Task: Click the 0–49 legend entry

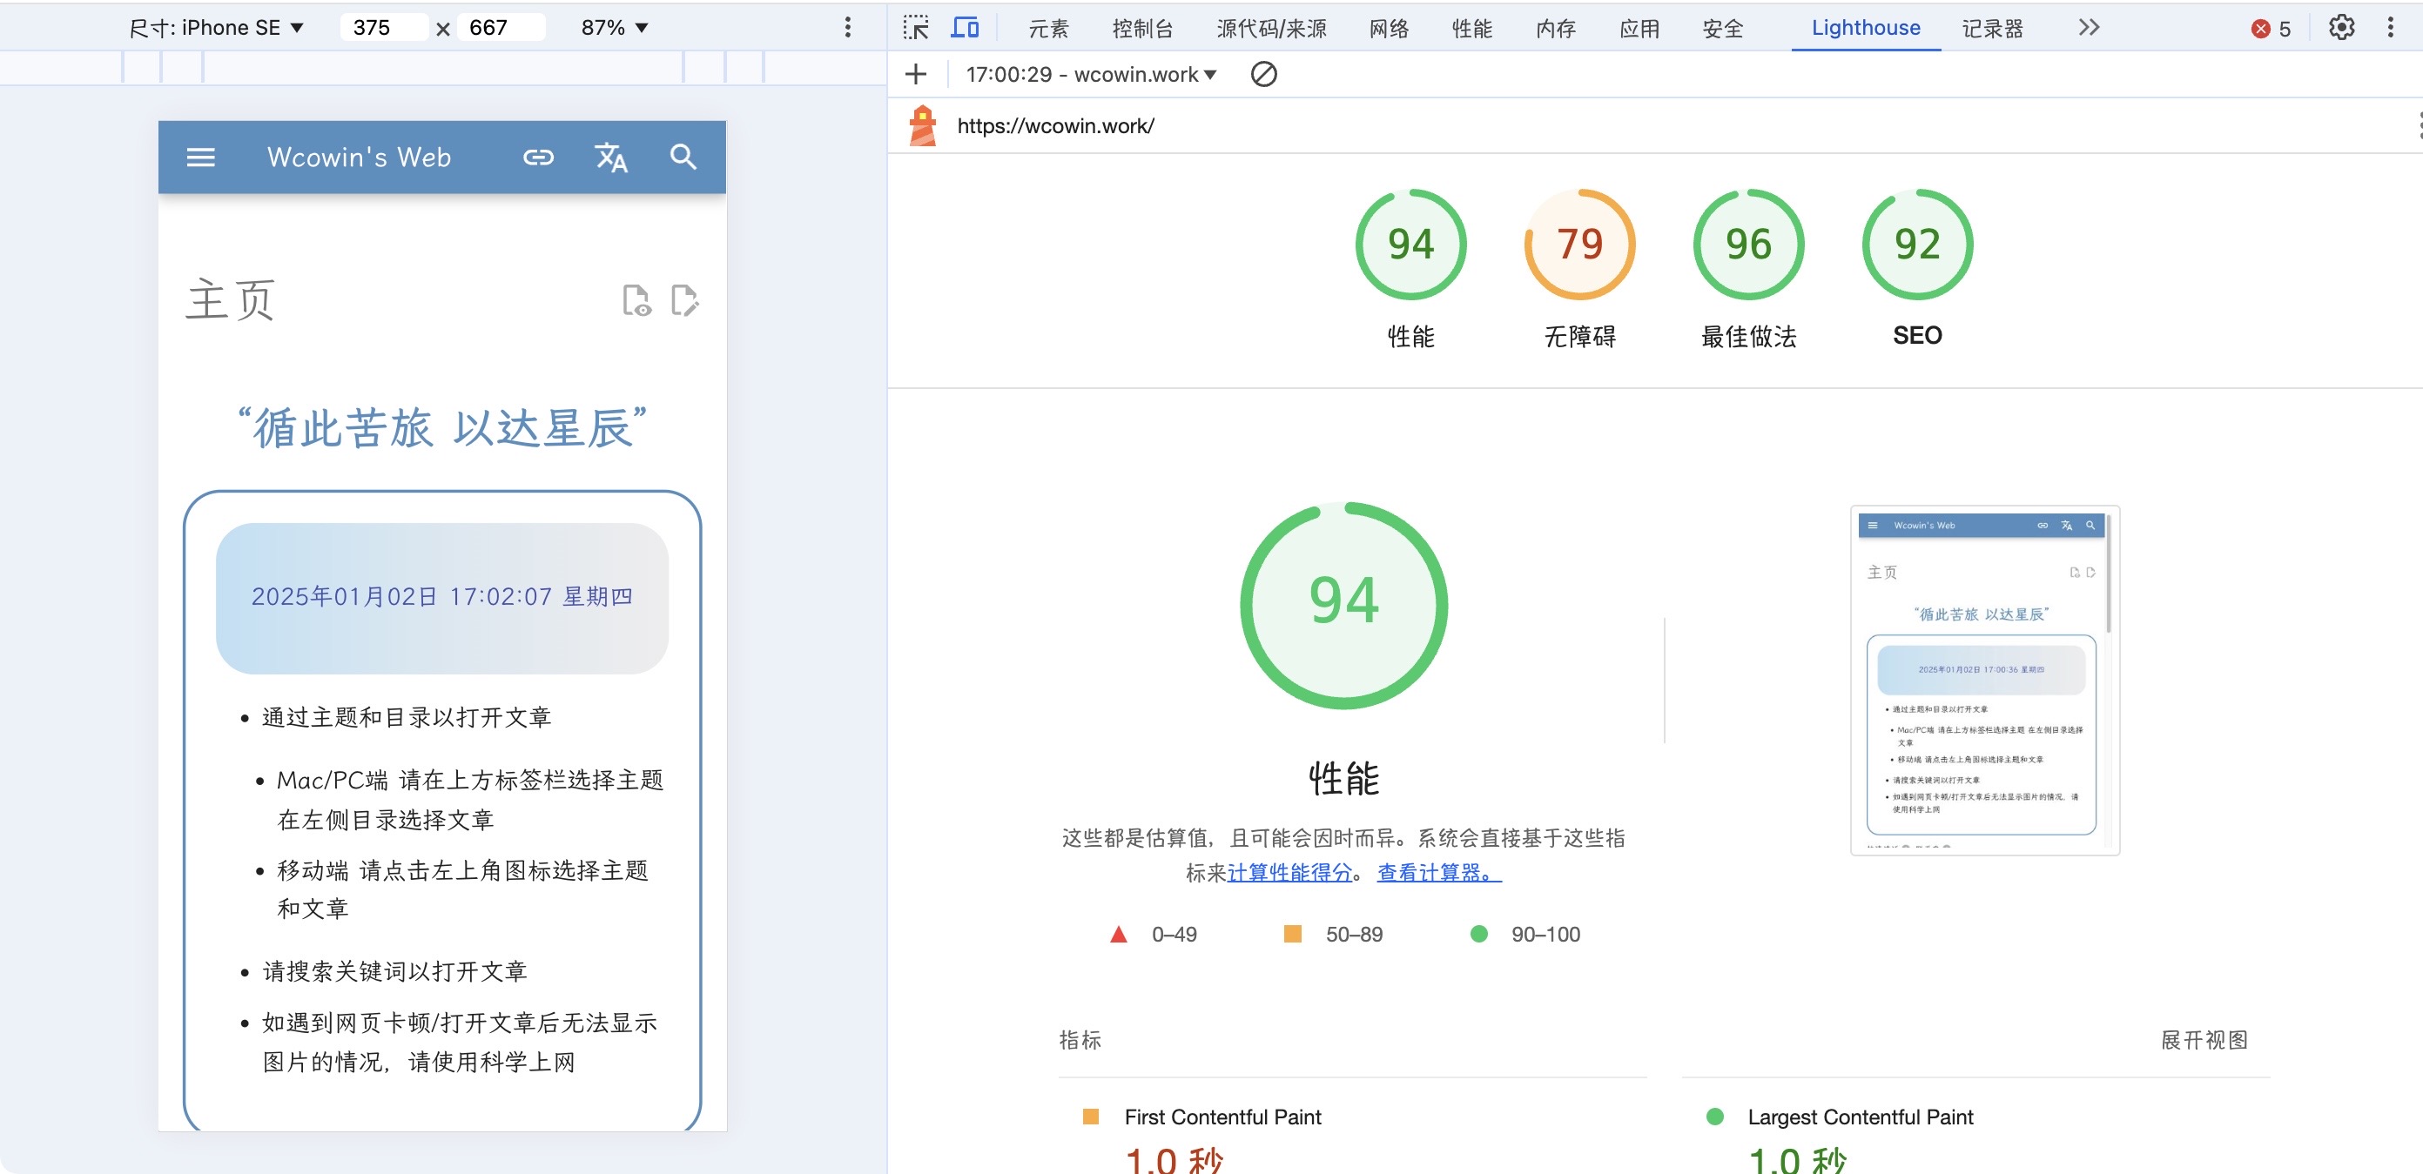Action: click(1154, 935)
